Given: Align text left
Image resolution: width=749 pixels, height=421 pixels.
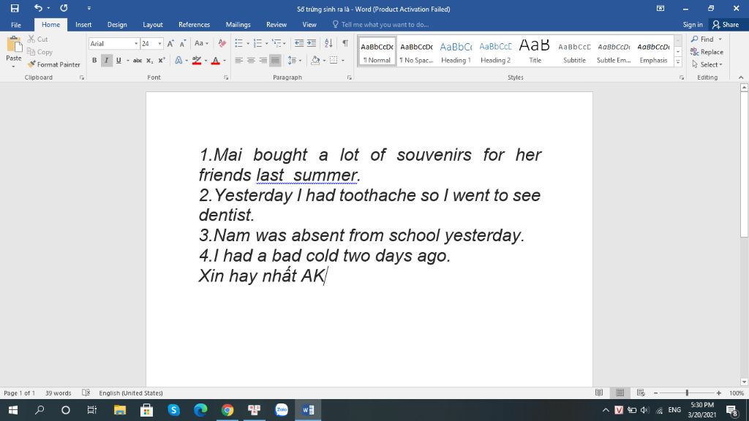Looking at the screenshot, I should coord(239,61).
